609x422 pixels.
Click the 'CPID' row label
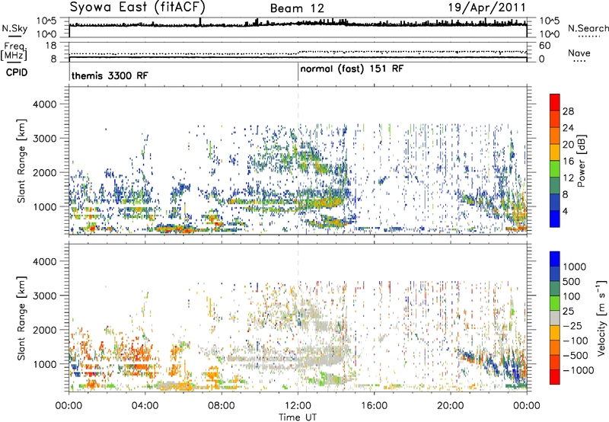[x=17, y=72]
